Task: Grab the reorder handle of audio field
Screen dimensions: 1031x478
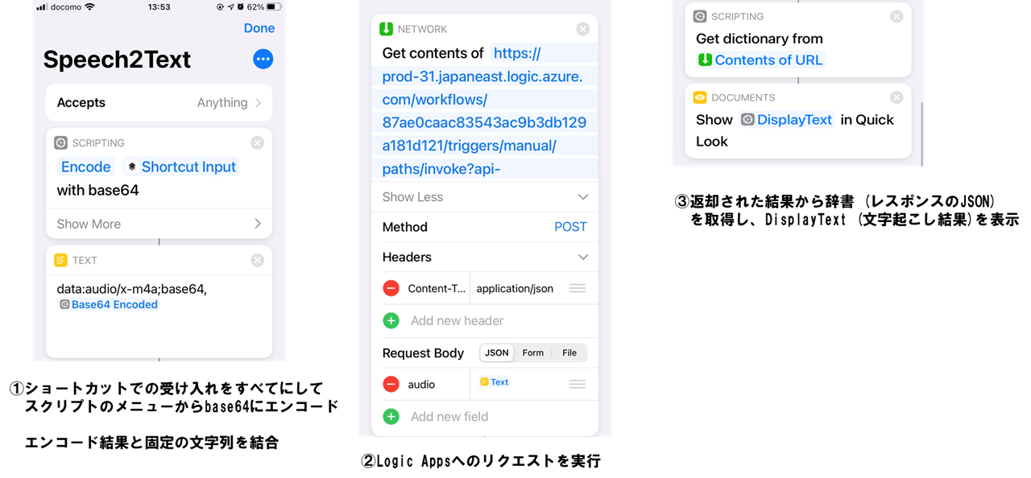Action: pyautogui.click(x=577, y=384)
